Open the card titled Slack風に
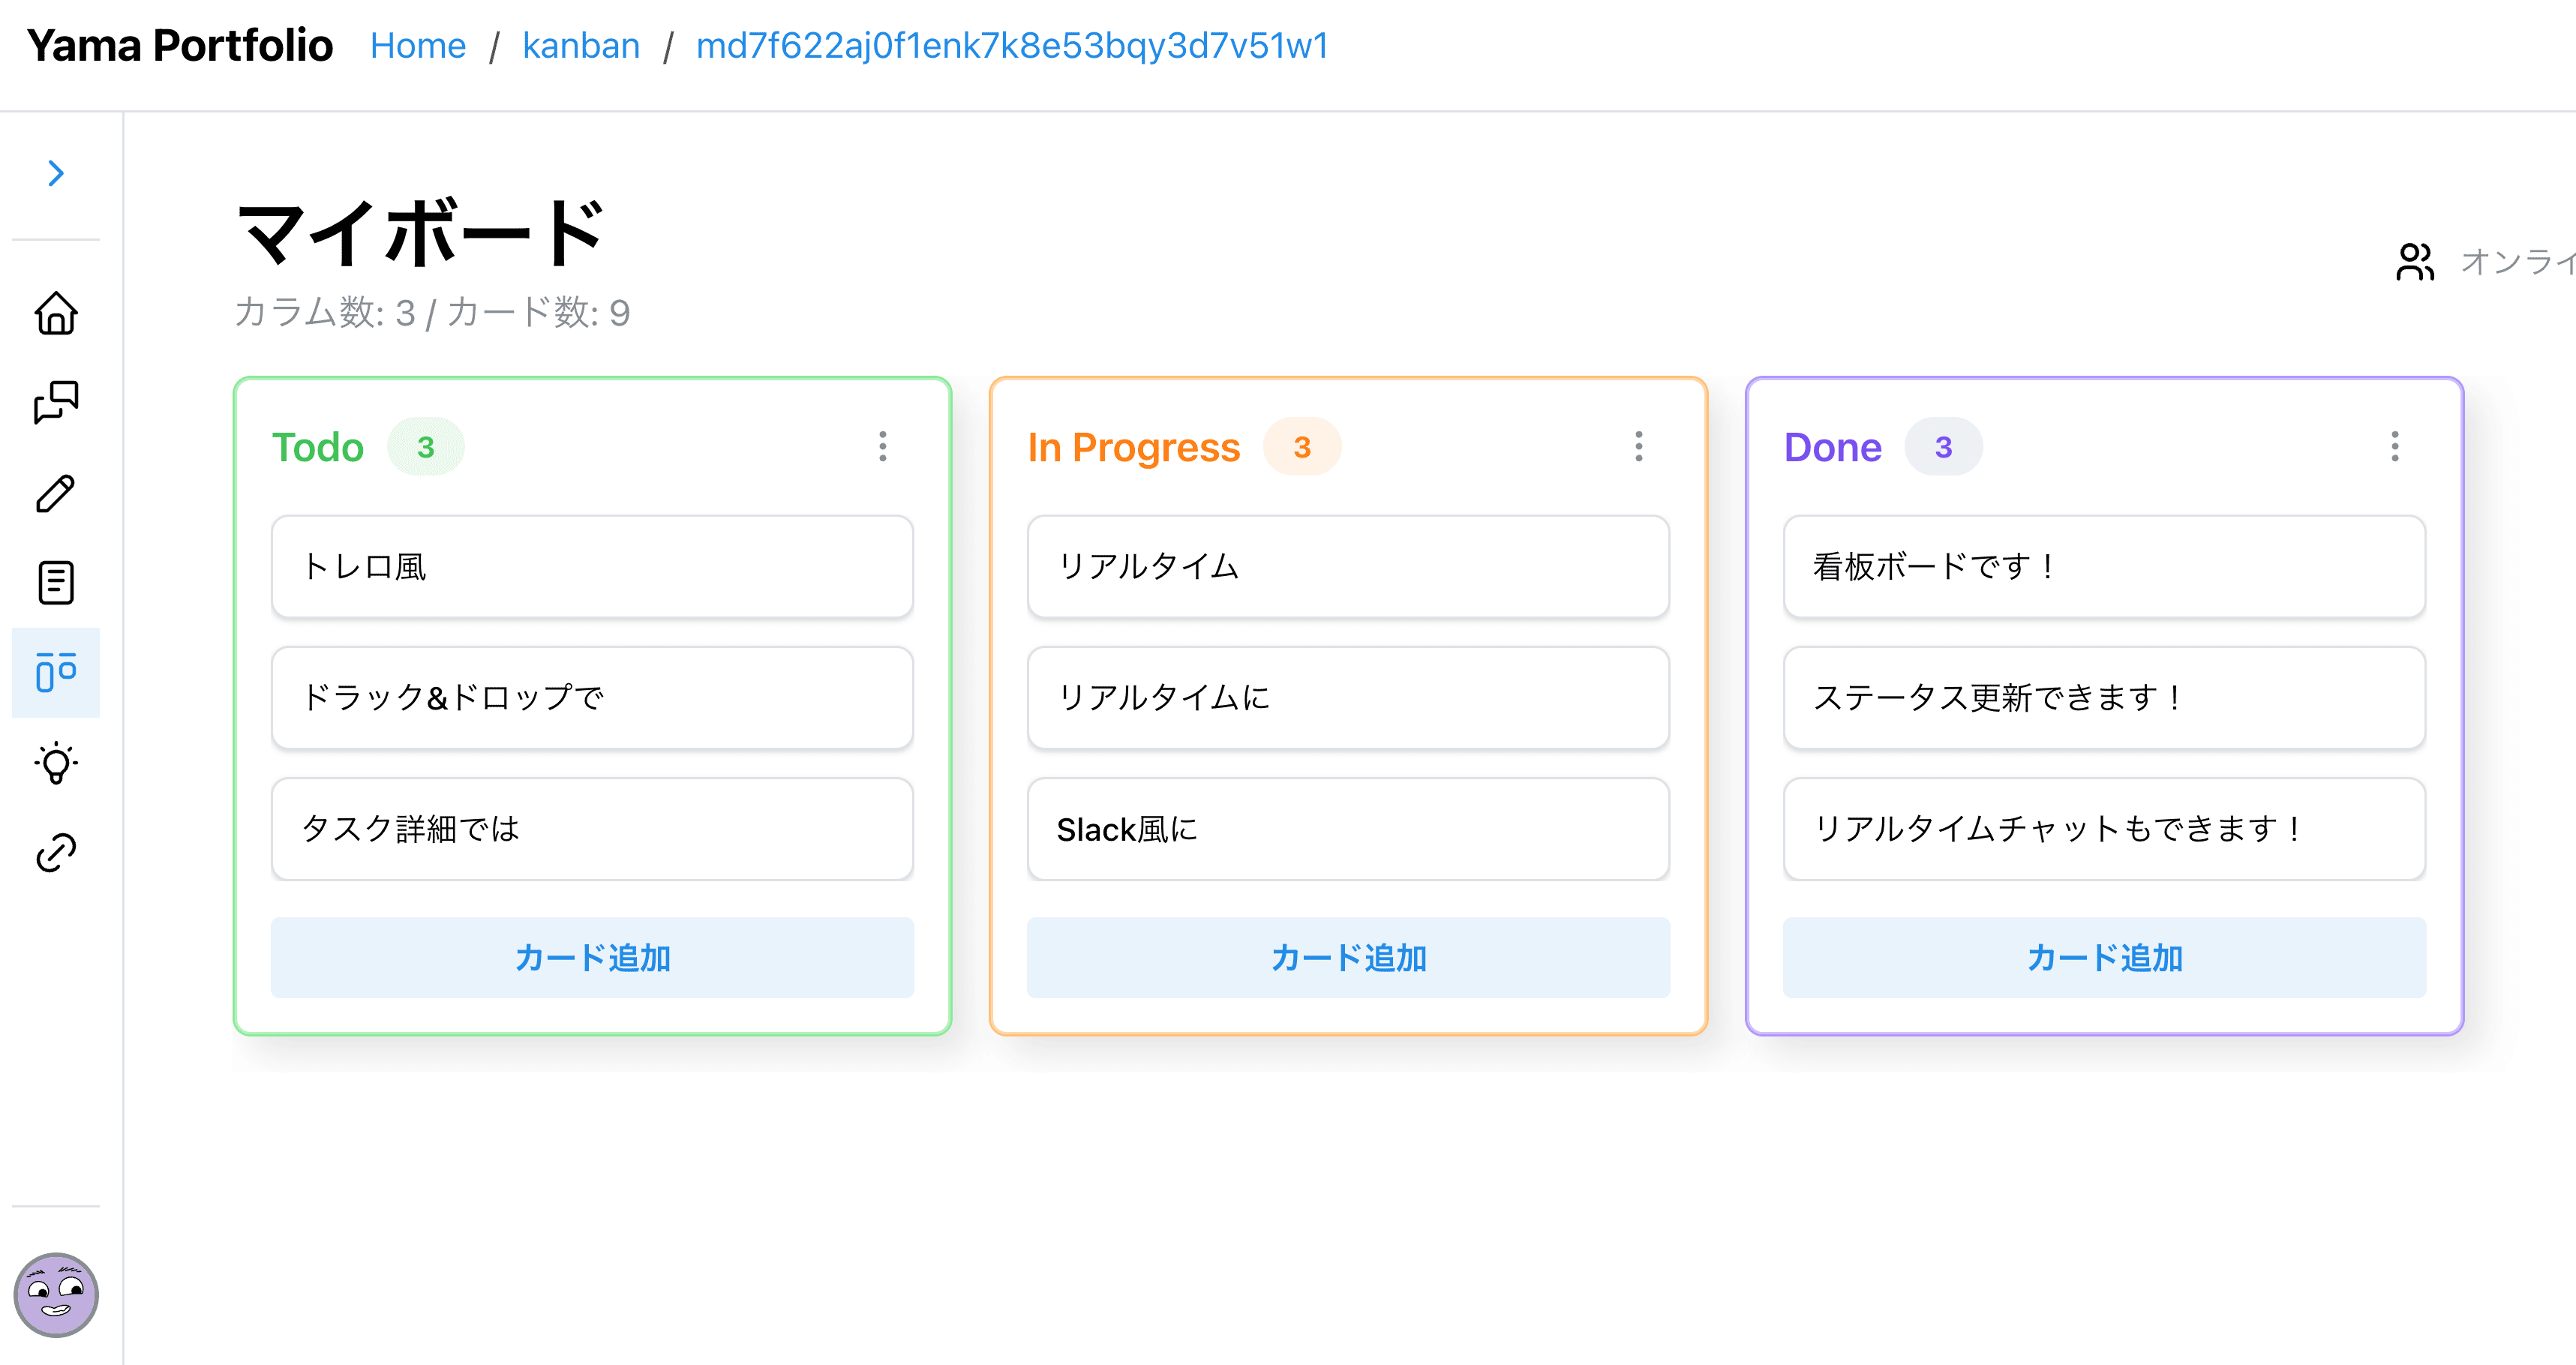 (x=1347, y=829)
